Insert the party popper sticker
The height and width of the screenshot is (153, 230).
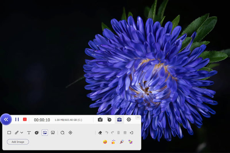pos(122,142)
